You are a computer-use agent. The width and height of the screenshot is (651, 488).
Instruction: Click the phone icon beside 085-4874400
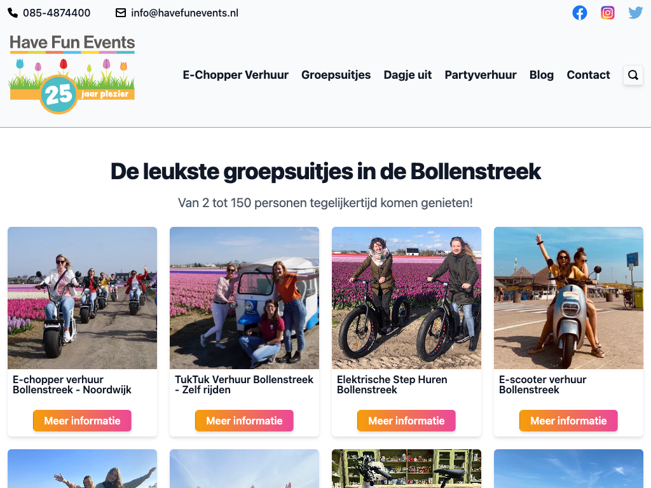pos(13,13)
